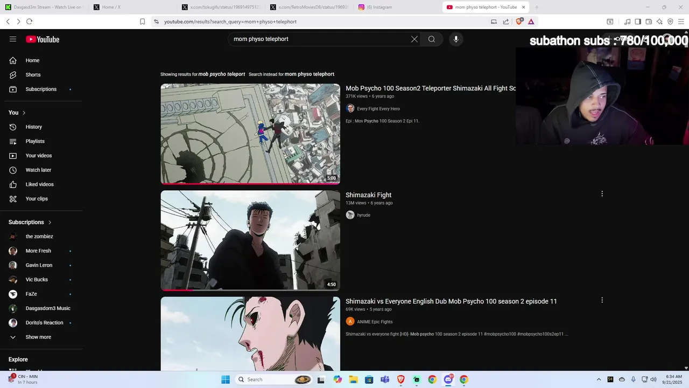
Task: Expand the You section chevron
Action: (x=24, y=113)
